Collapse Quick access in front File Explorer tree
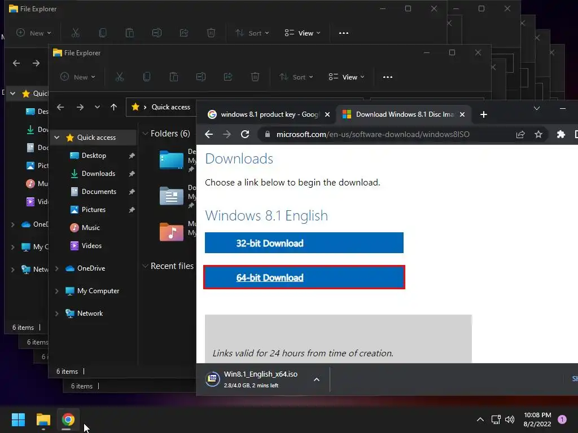Screen dimensions: 578x433 pos(57,138)
